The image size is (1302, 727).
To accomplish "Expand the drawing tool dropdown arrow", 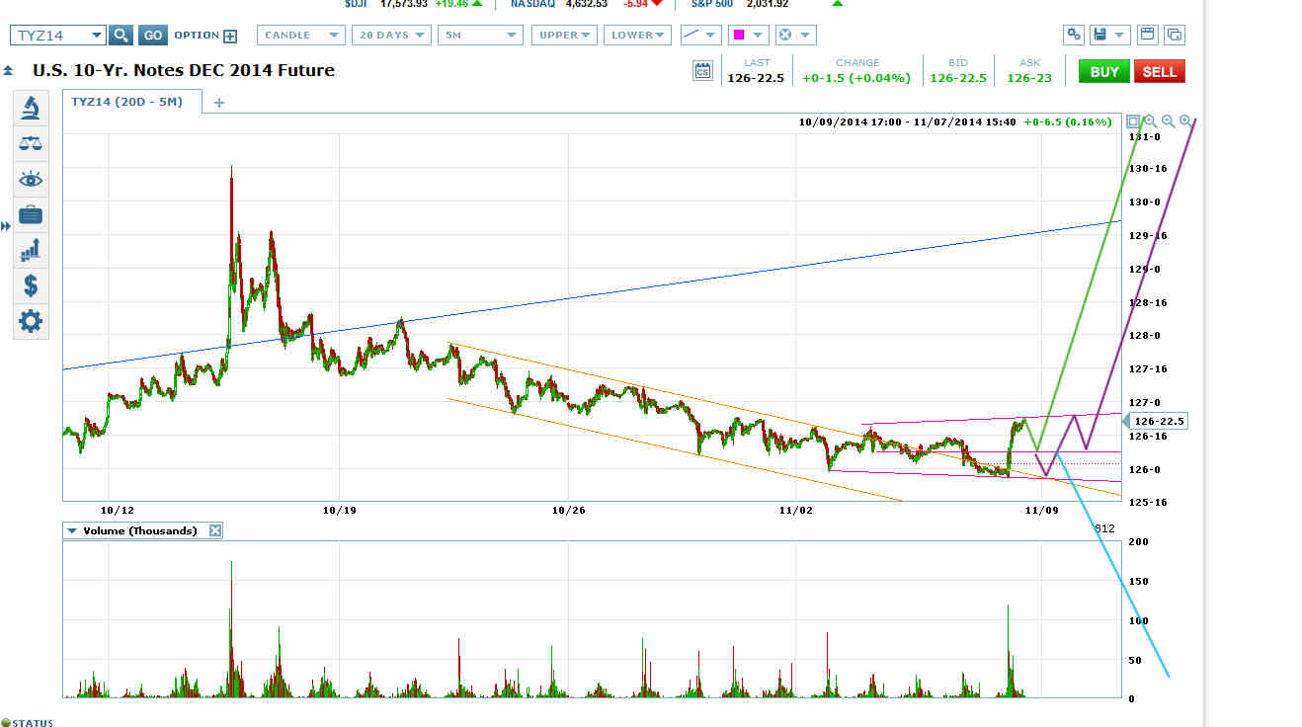I will coord(711,36).
